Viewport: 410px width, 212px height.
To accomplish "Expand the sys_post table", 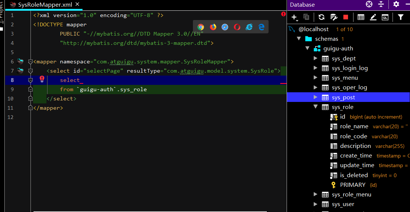I will (x=315, y=97).
